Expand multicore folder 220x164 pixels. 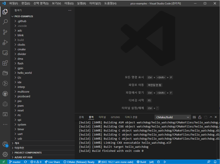point(43,92)
